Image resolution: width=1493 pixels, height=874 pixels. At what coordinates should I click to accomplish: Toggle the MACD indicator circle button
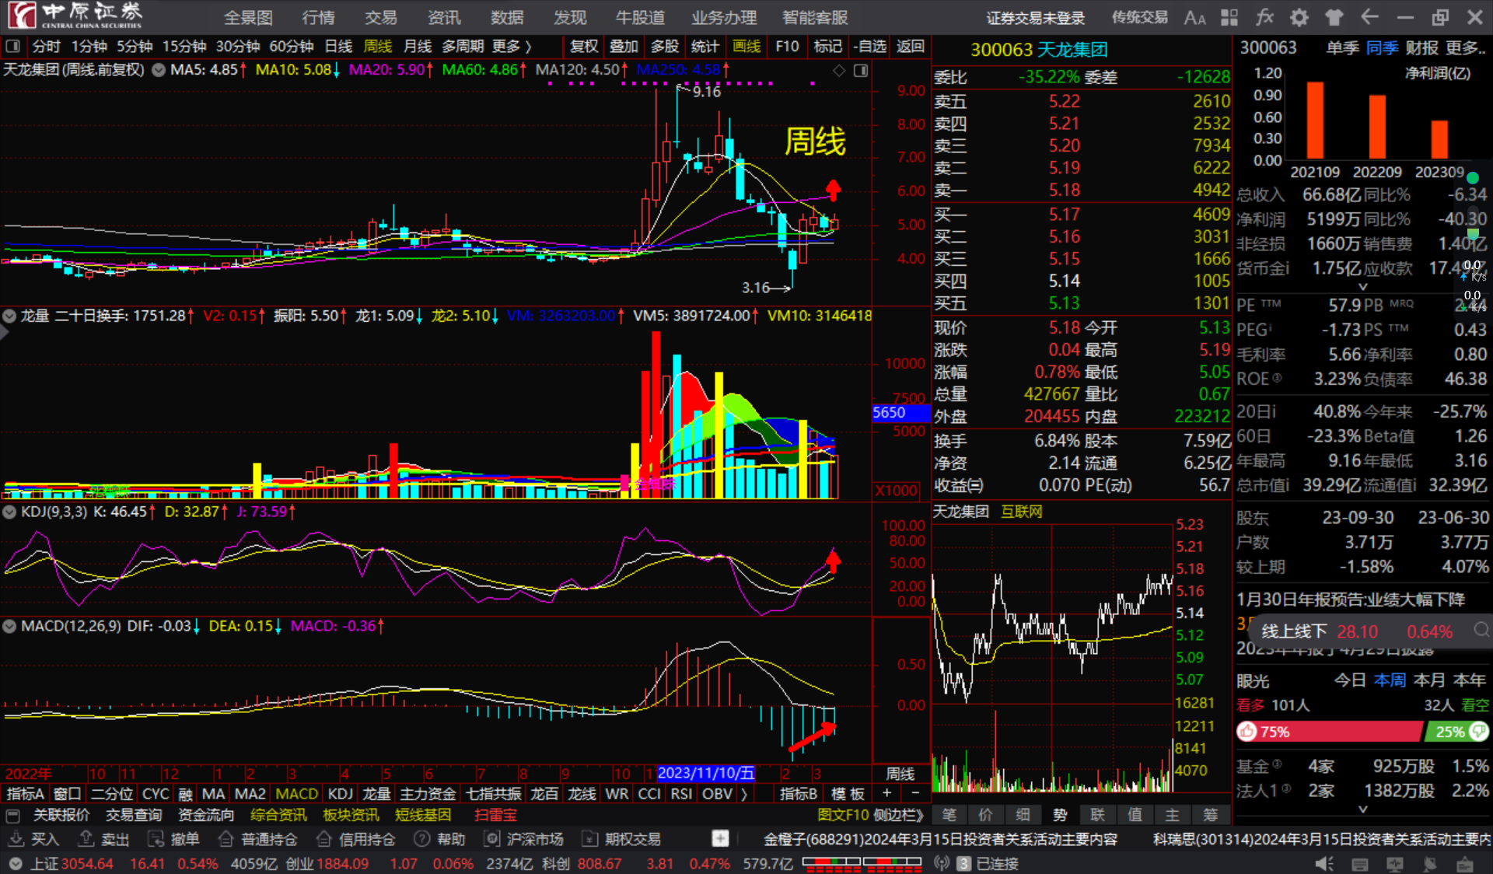(9, 626)
